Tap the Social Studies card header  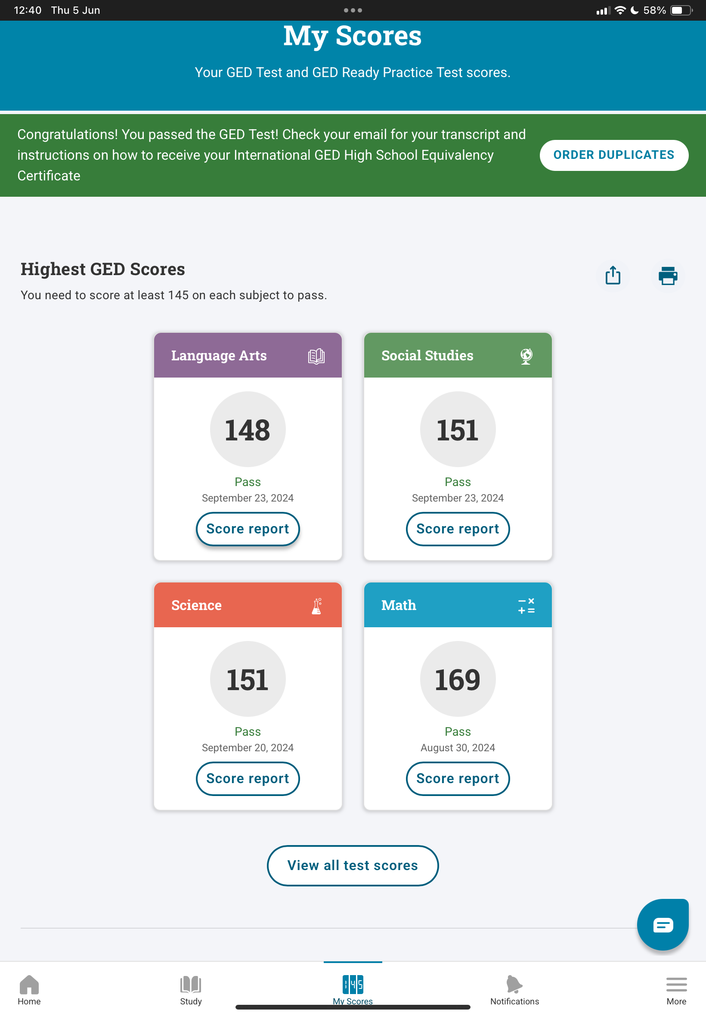click(458, 356)
